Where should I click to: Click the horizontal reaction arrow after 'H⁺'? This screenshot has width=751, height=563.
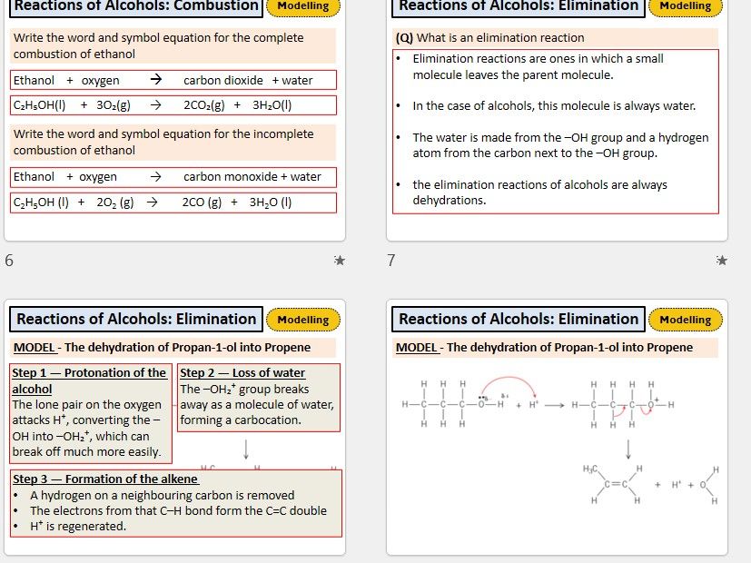[x=555, y=405]
